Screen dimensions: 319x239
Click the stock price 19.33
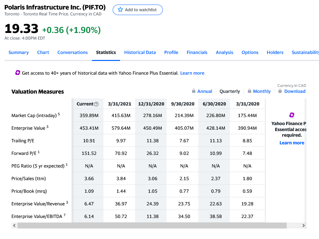click(21, 28)
